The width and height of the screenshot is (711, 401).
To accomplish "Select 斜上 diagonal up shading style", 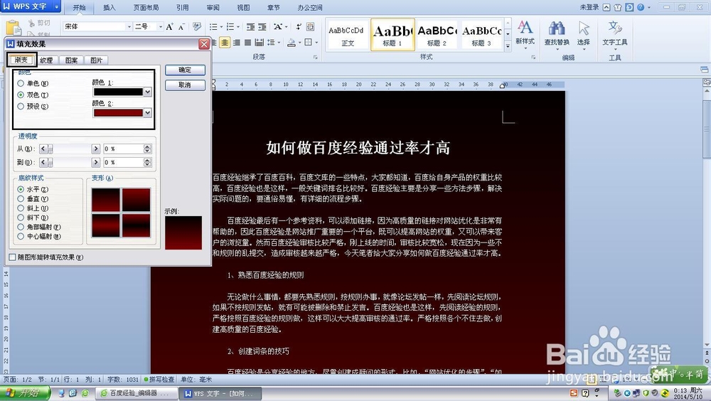I will point(21,208).
